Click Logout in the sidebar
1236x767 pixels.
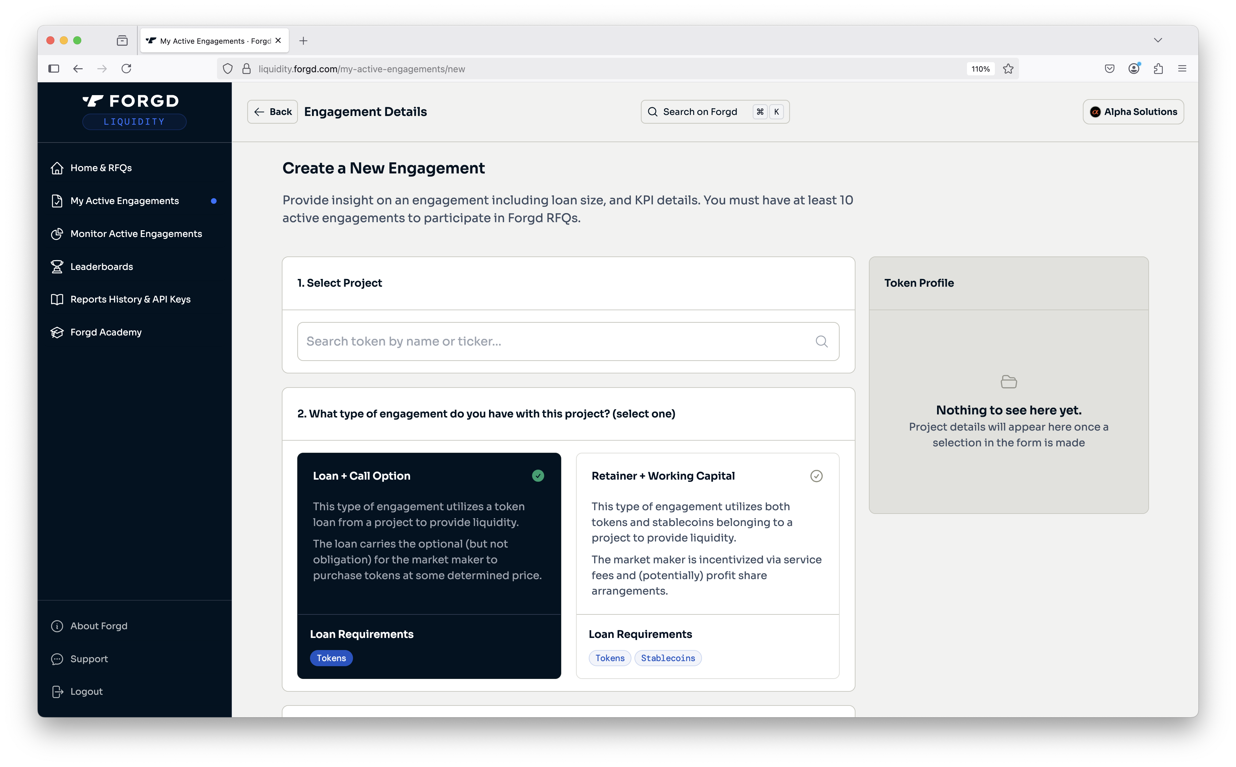coord(86,691)
